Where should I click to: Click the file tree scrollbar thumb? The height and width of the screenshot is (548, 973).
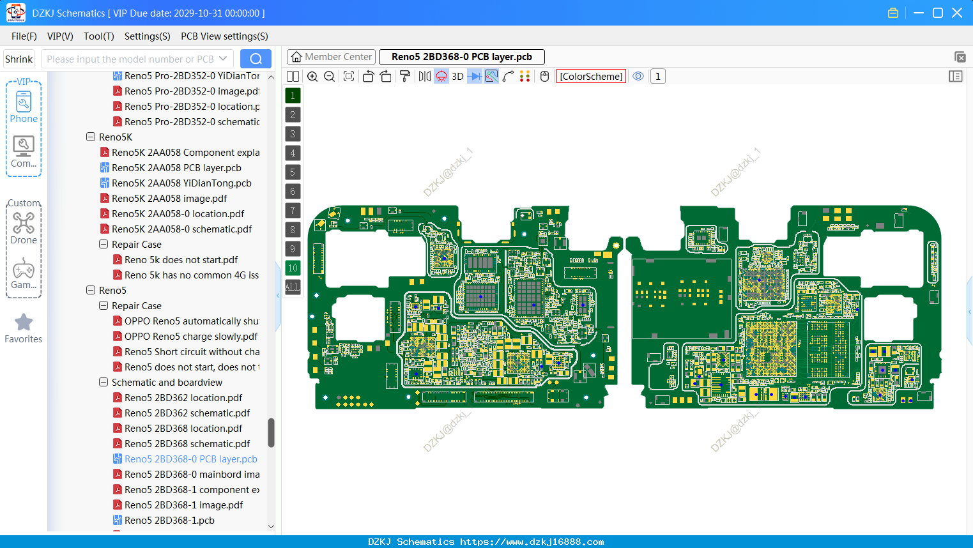pyautogui.click(x=271, y=433)
